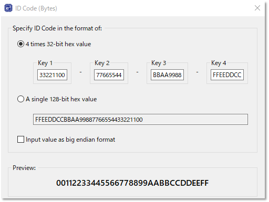269x202 pixels.
Task: Enable the big endian format checkbox
Action: [20, 140]
